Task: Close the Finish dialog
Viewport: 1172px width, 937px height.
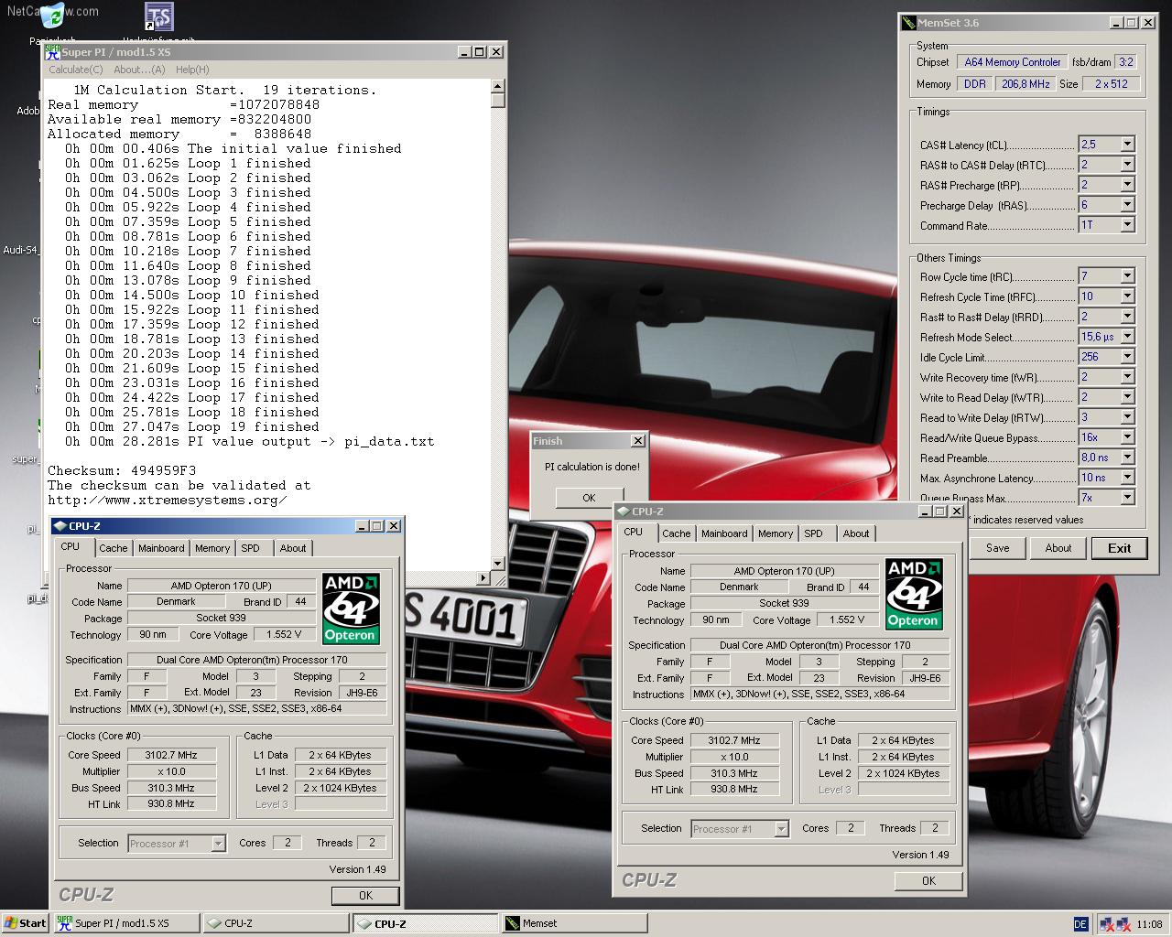Action: tap(638, 441)
